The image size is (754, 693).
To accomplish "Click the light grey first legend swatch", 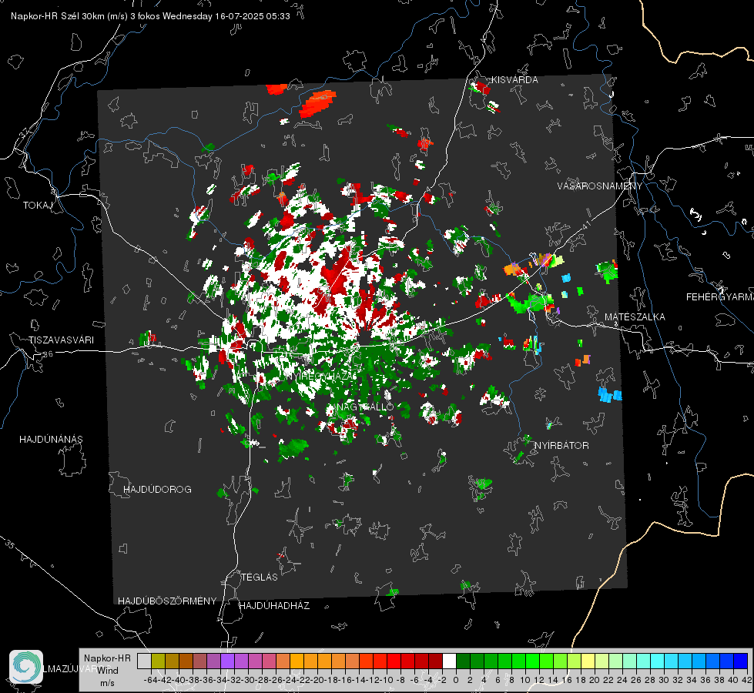I will tap(144, 661).
